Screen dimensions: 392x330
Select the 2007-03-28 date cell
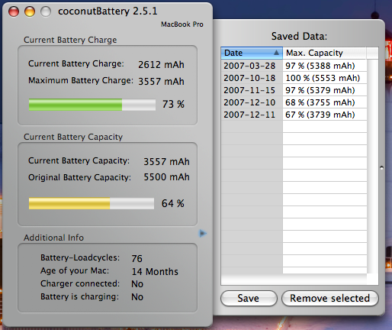tap(252, 66)
